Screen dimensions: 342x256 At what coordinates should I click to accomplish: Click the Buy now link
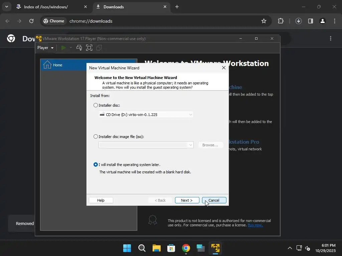255,225
